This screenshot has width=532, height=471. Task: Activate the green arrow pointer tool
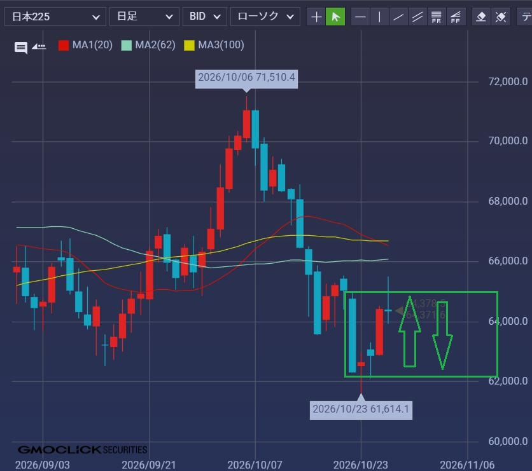point(335,17)
